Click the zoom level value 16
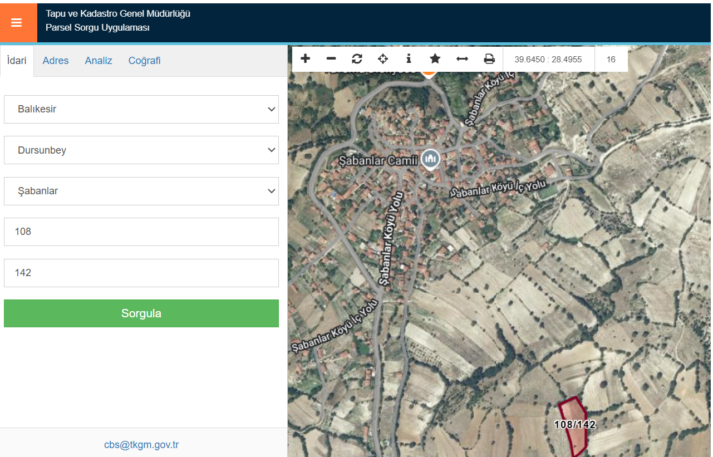 611,59
